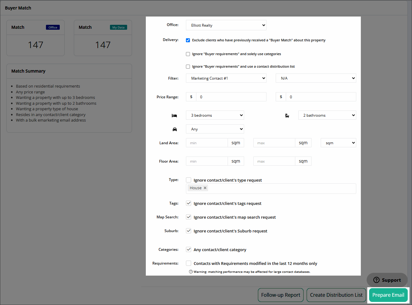Viewport: 412px width, 305px height.
Task: Click the Office match count 147
Action: [x=36, y=45]
